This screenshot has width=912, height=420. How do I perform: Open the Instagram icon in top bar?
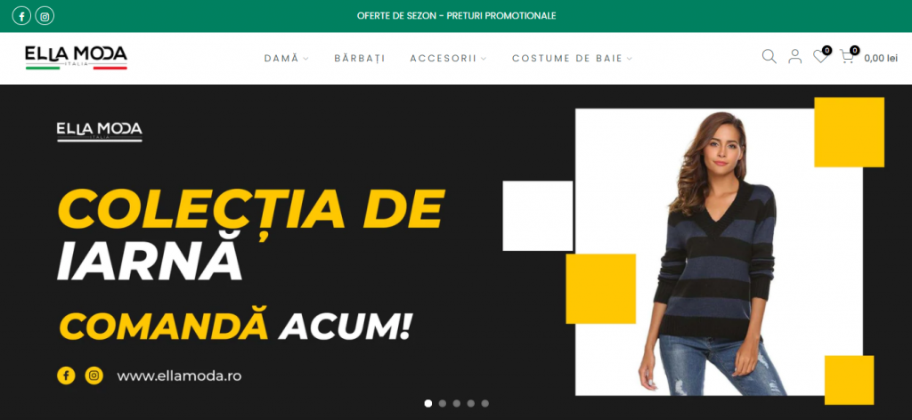point(45,16)
